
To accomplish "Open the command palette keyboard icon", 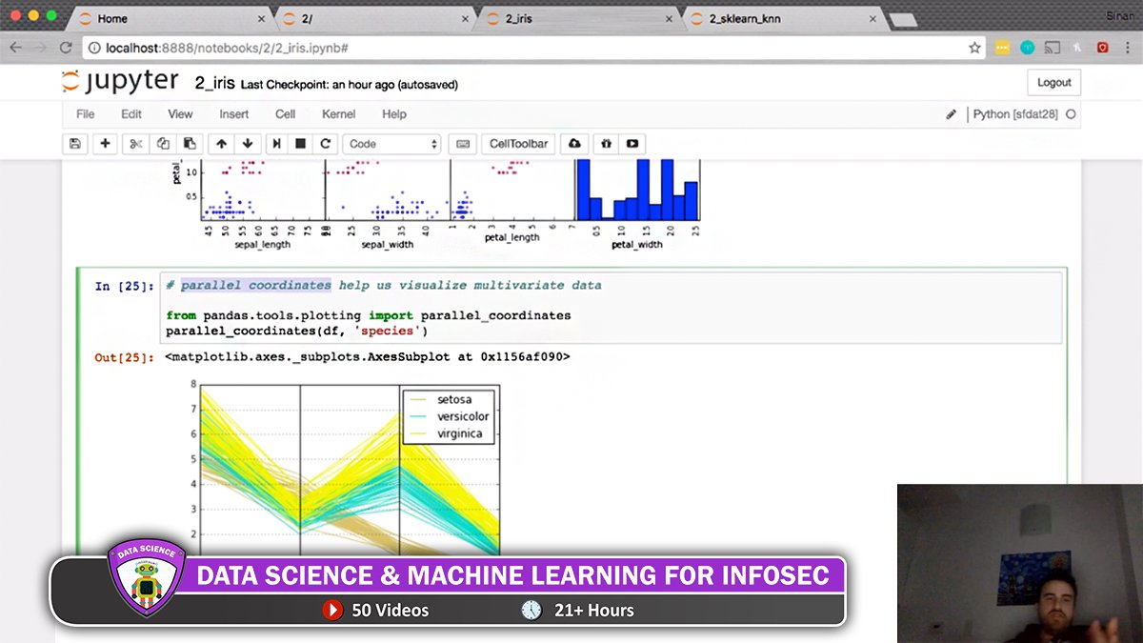I will (x=462, y=143).
